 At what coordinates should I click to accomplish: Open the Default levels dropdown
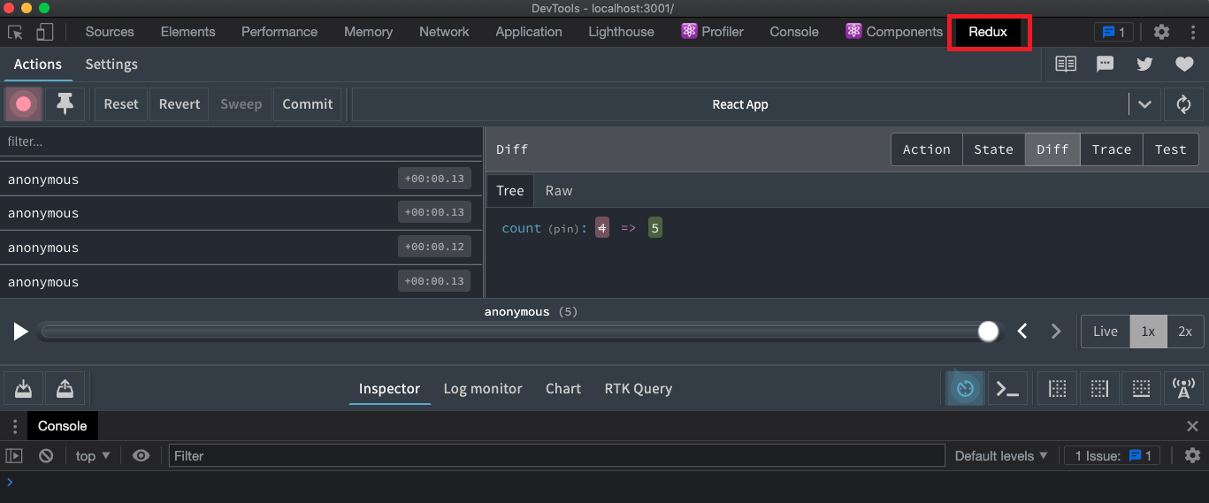[x=1001, y=456]
